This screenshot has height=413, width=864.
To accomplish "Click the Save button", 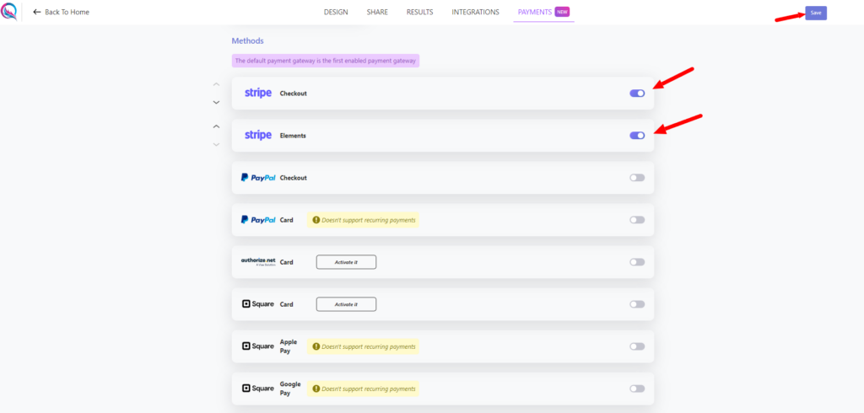I will tap(816, 13).
